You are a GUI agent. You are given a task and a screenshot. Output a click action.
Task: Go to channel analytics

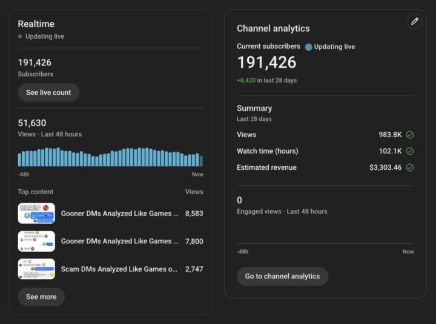(x=282, y=276)
